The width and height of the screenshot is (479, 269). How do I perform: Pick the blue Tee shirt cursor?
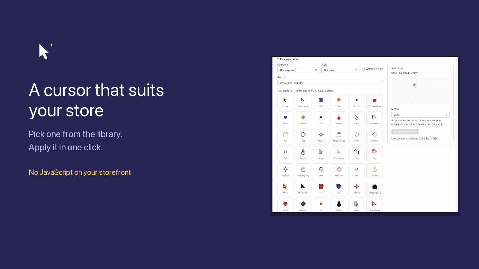pos(321,102)
